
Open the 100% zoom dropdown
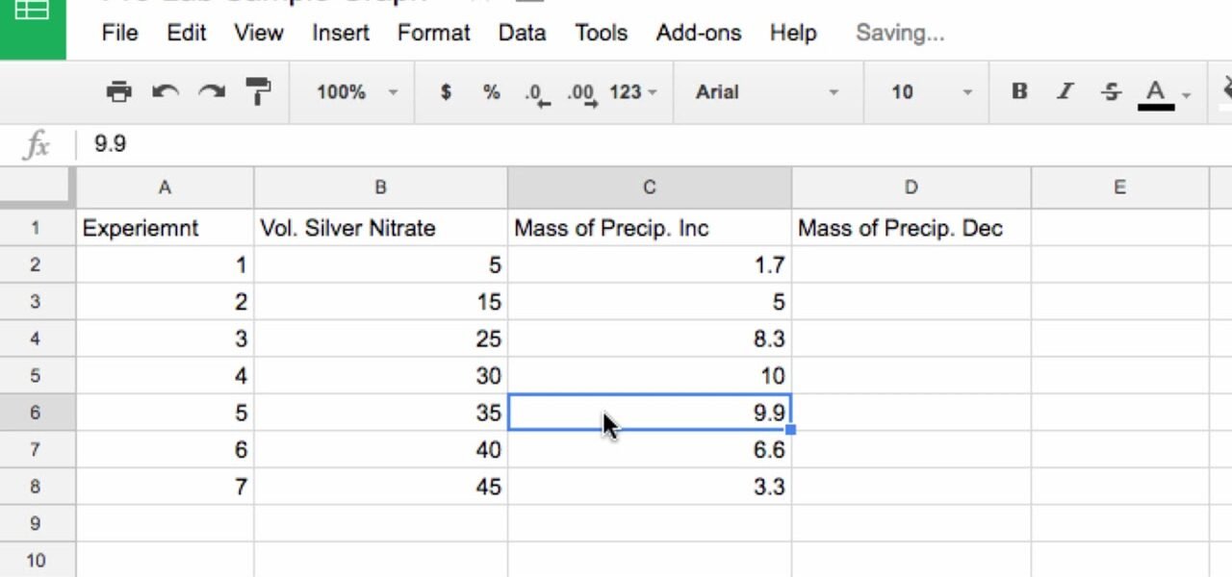point(356,92)
